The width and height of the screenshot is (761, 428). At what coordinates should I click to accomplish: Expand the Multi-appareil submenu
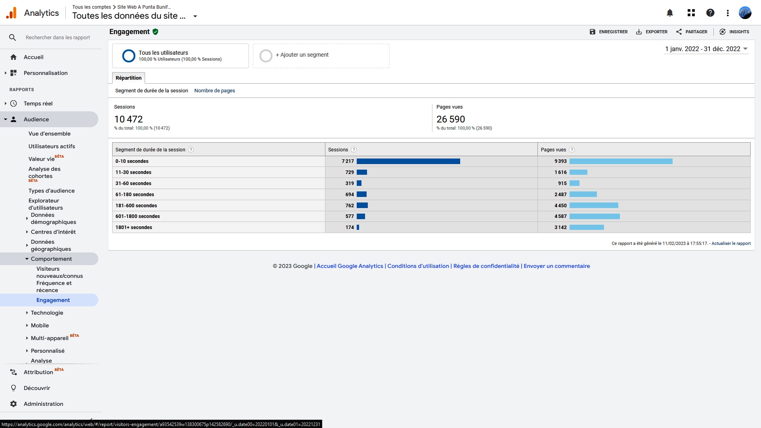[27, 338]
